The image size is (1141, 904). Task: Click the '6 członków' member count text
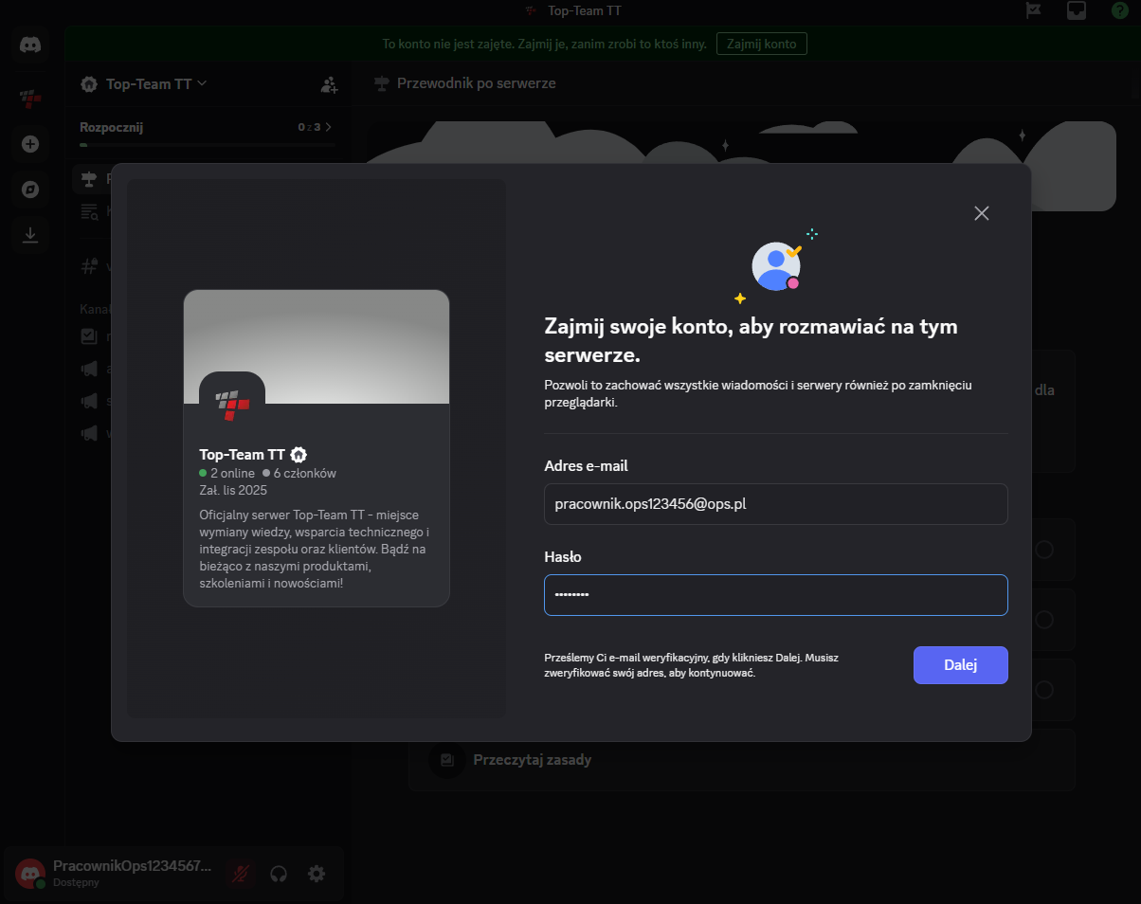304,473
